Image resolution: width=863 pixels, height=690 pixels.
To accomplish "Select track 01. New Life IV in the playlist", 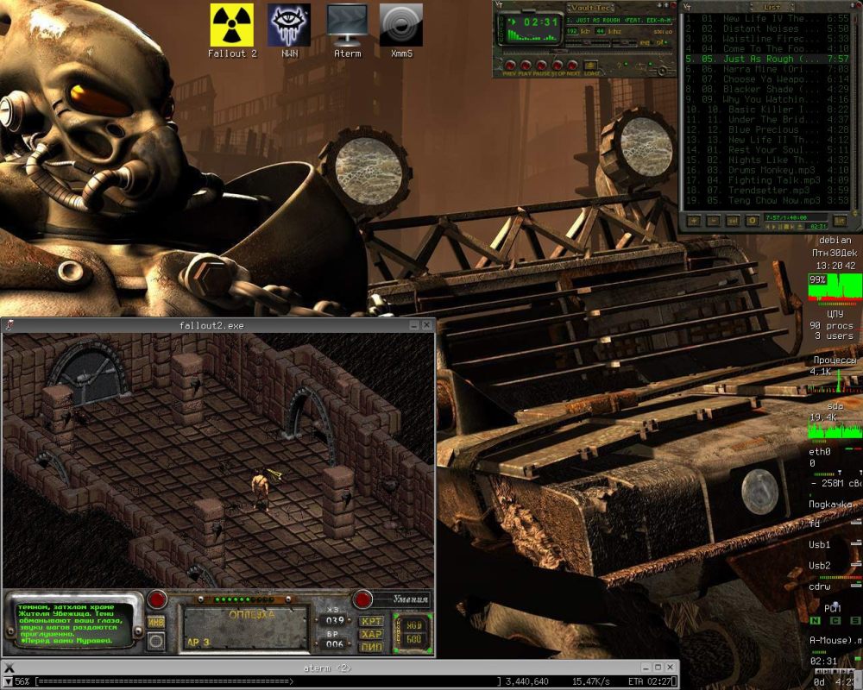I will (767, 18).
